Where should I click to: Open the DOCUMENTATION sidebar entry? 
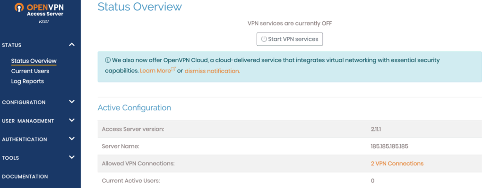[x=25, y=177]
